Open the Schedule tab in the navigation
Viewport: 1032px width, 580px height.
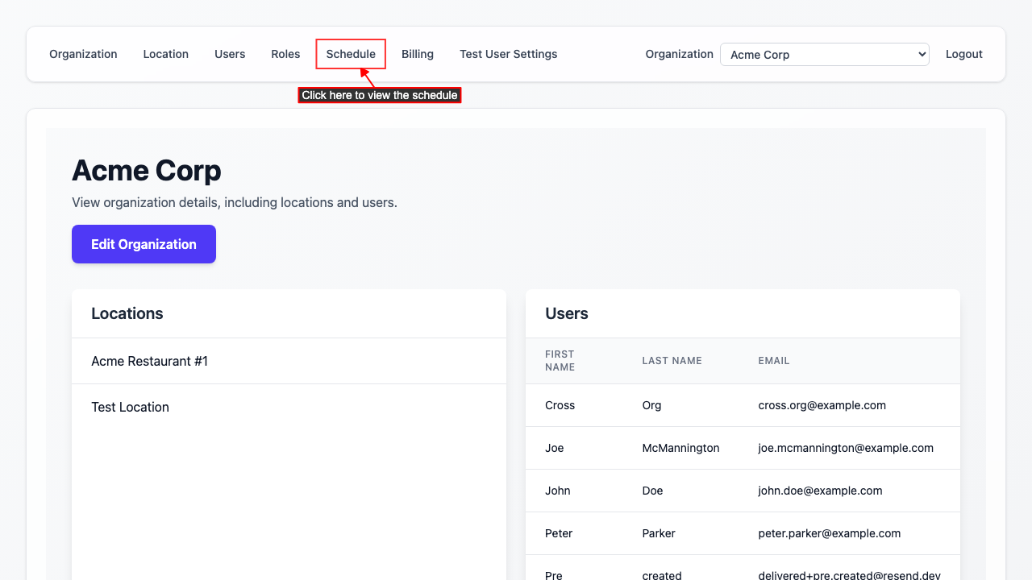[x=351, y=54]
